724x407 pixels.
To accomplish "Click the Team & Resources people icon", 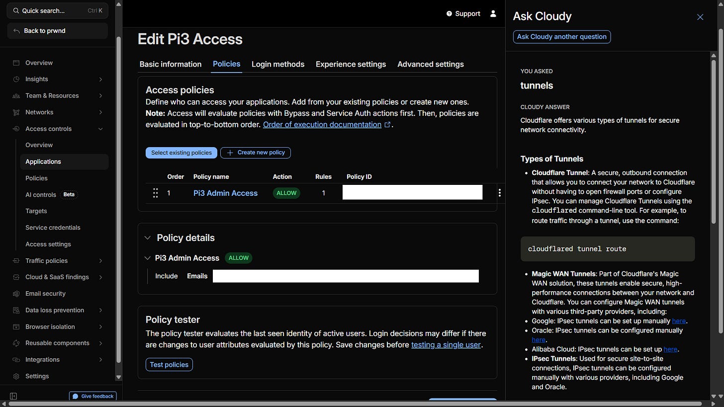I will point(16,95).
